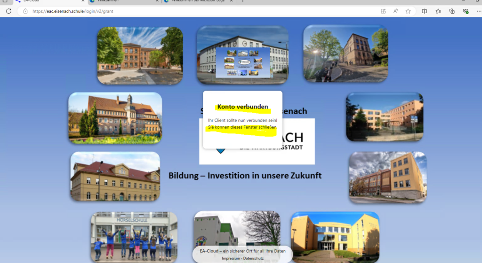Click the brown corner building photo, top right

click(345, 54)
